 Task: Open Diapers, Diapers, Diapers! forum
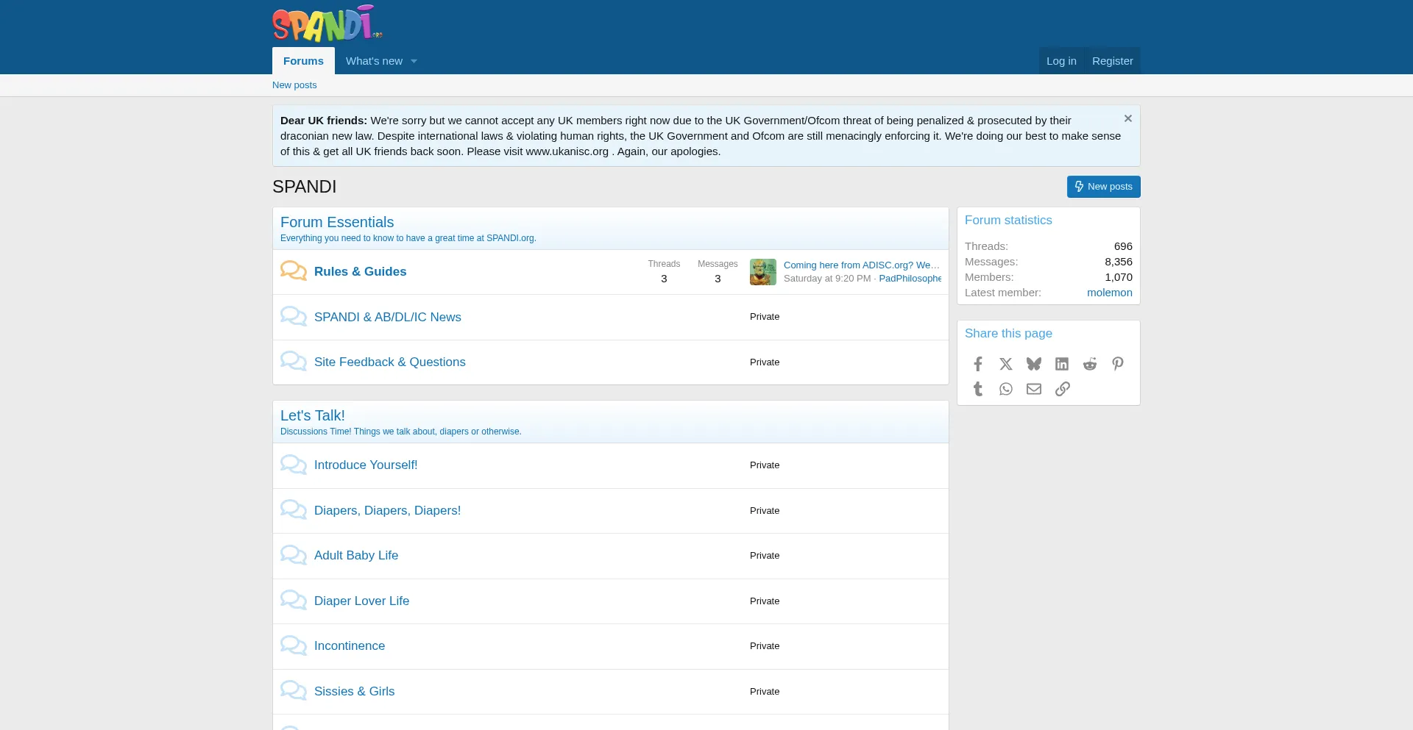pyautogui.click(x=388, y=510)
